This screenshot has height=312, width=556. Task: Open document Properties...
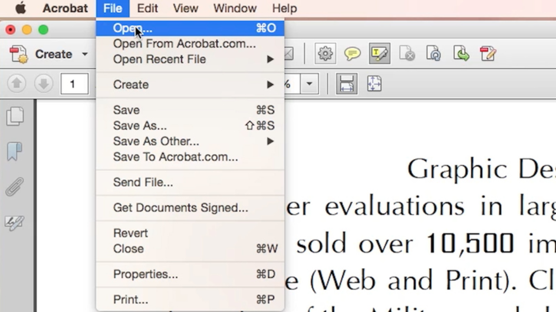click(x=190, y=274)
